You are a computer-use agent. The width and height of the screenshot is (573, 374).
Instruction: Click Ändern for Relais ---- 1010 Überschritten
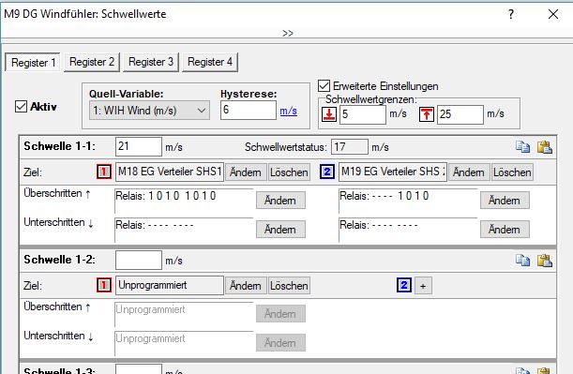pyautogui.click(x=505, y=201)
